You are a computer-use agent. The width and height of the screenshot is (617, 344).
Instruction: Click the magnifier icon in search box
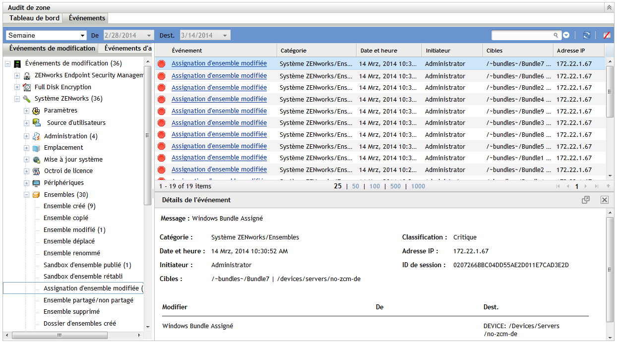coord(556,35)
